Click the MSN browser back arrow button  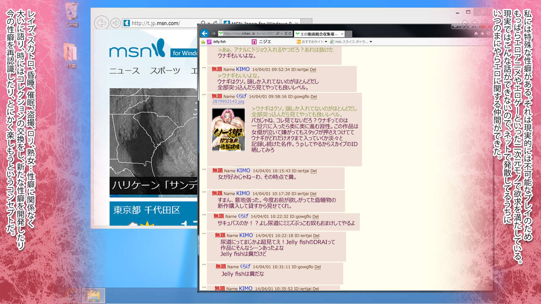[x=101, y=23]
